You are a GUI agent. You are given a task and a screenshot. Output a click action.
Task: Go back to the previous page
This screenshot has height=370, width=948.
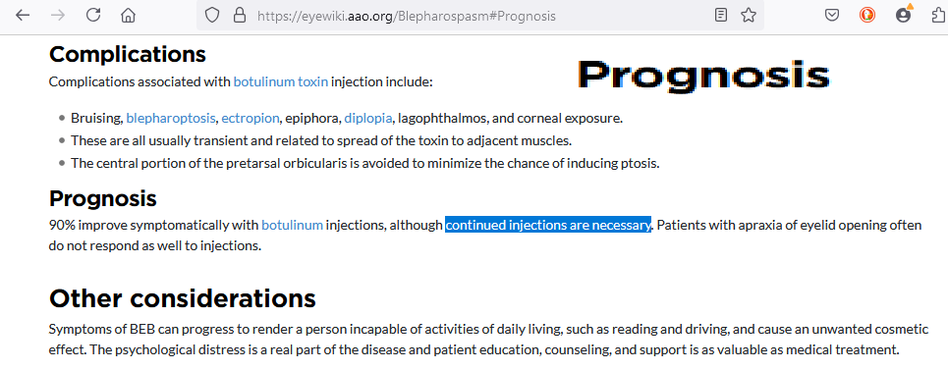coord(23,15)
